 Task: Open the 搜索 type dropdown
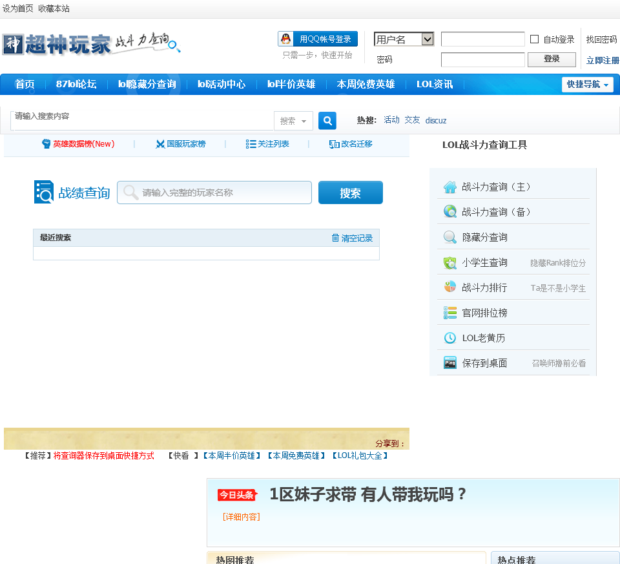point(293,121)
